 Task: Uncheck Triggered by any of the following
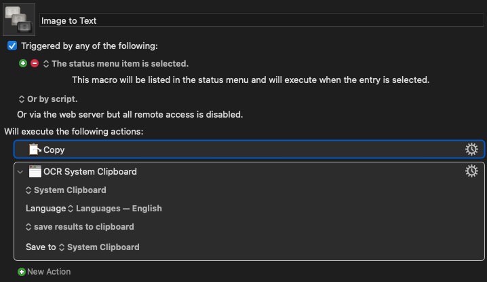(12, 46)
